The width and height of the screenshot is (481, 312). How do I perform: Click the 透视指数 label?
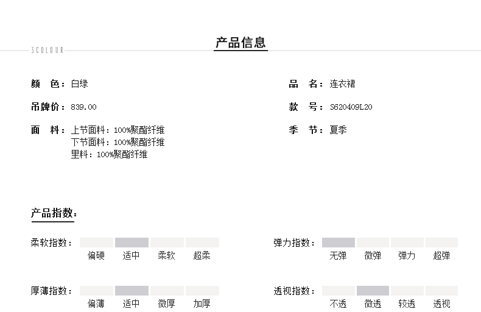coord(294,291)
